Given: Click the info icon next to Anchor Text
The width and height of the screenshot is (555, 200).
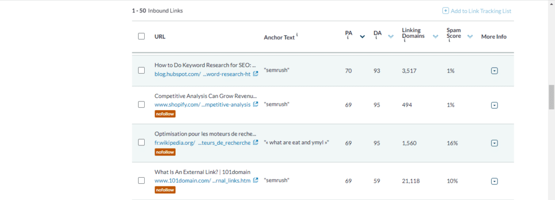Looking at the screenshot, I should pos(297,35).
